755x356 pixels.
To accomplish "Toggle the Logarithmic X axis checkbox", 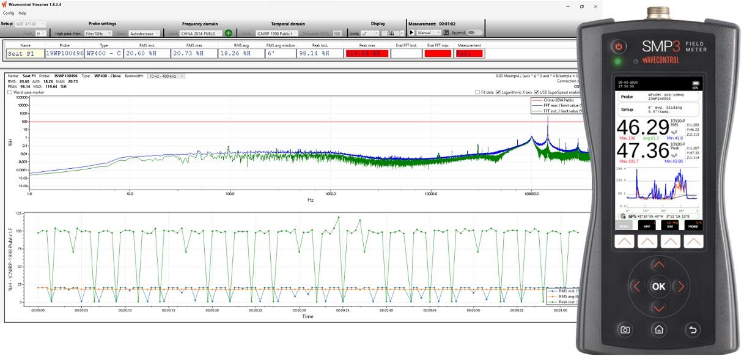I will 498,92.
